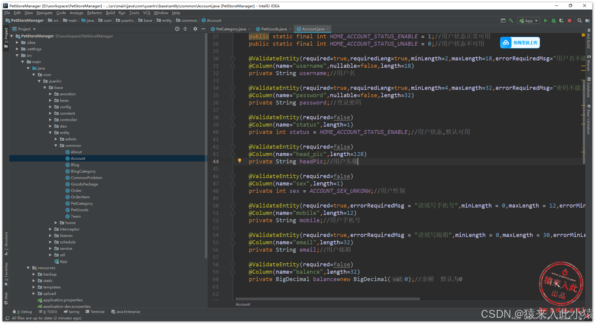The height and width of the screenshot is (324, 595).
Task: Click the yellow warning indicator atop editor gutter
Action: 583,35
